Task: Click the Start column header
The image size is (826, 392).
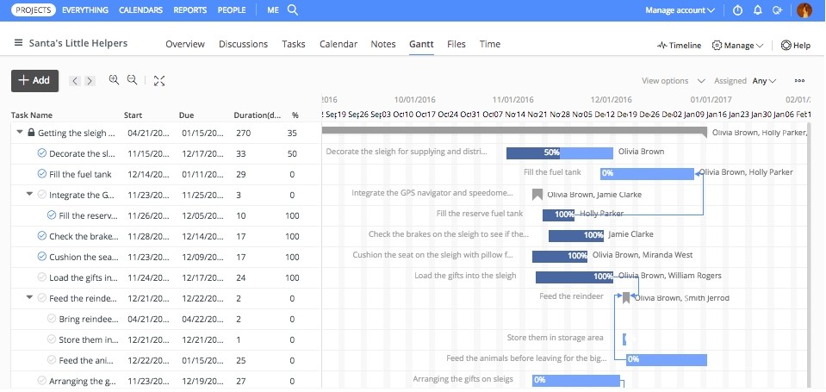Action: 133,115
